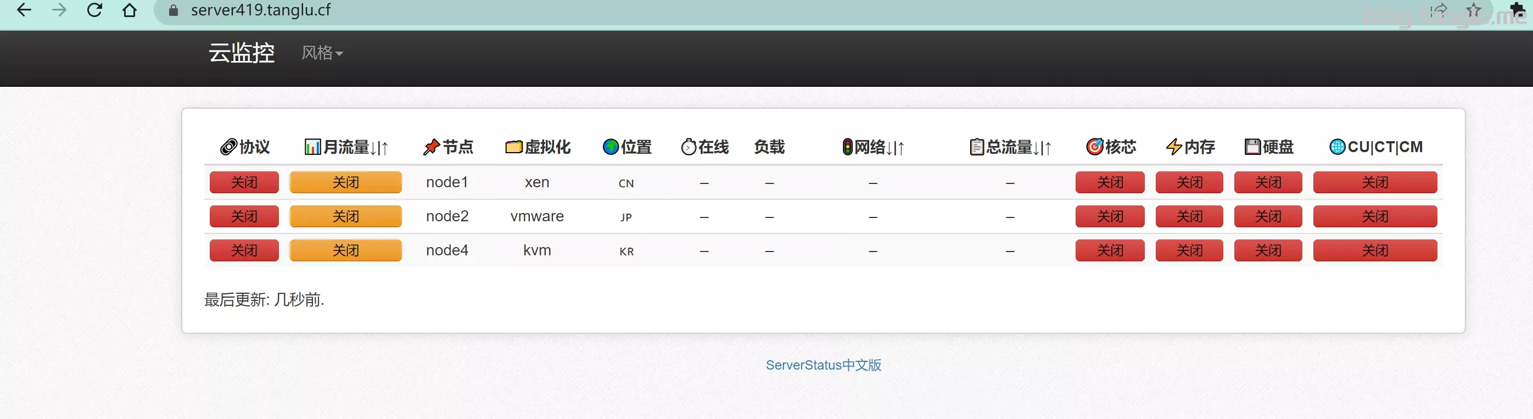Go back using the browser back arrow
The image size is (1533, 419).
(24, 10)
